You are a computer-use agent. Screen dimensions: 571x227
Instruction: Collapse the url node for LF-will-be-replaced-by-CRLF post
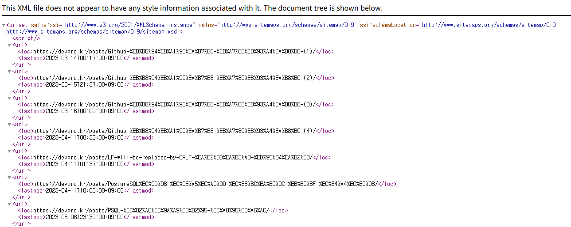[x=9, y=151]
